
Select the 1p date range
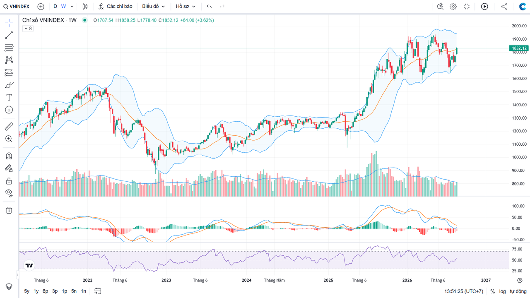click(65, 291)
